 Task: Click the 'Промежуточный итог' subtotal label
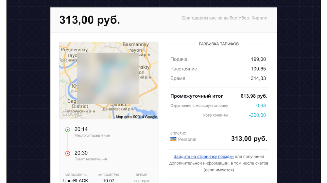point(197,96)
